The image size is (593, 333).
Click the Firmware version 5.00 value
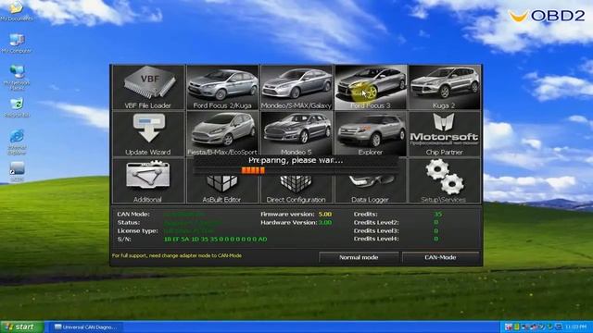[325, 214]
